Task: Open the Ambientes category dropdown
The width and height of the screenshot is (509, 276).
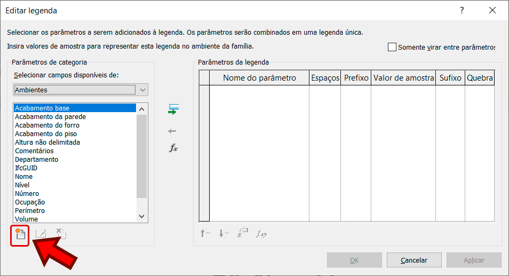Action: click(x=81, y=90)
